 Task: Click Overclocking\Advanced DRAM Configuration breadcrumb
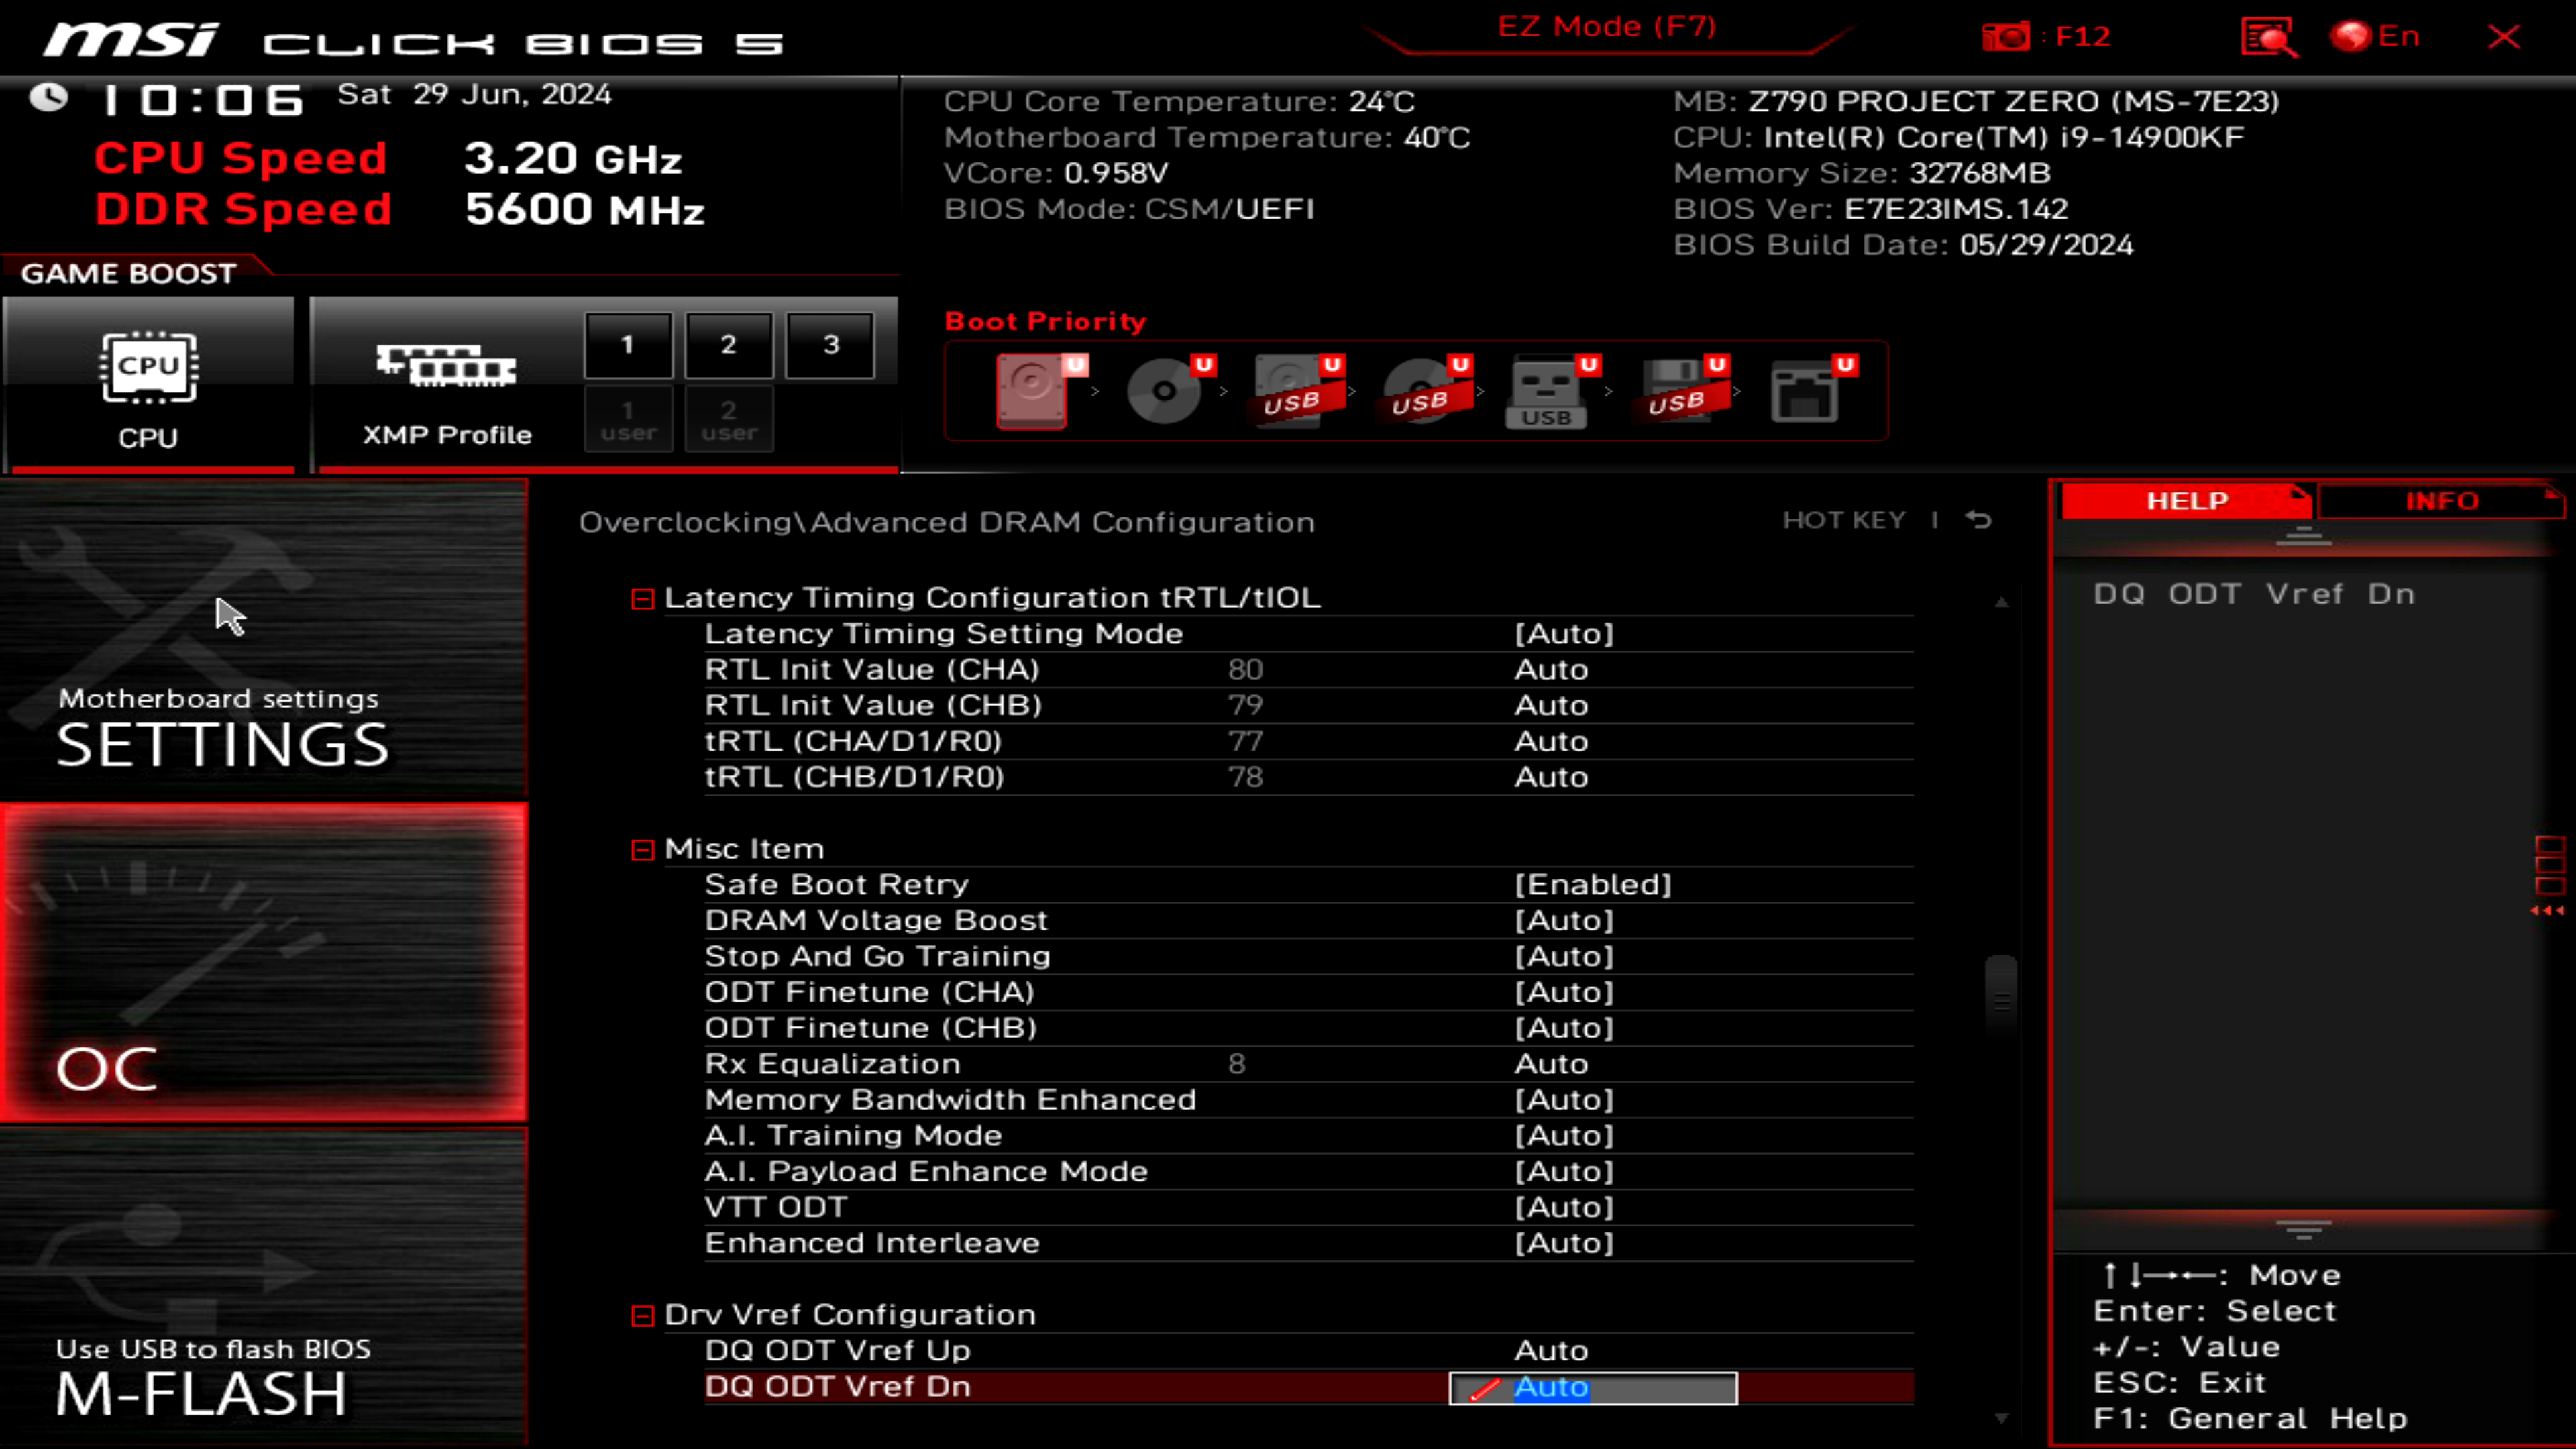(x=947, y=523)
